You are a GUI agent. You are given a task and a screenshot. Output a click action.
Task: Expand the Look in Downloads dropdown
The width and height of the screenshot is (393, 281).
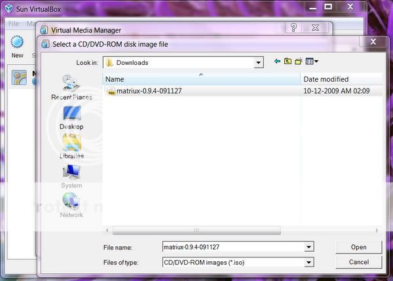pyautogui.click(x=258, y=63)
